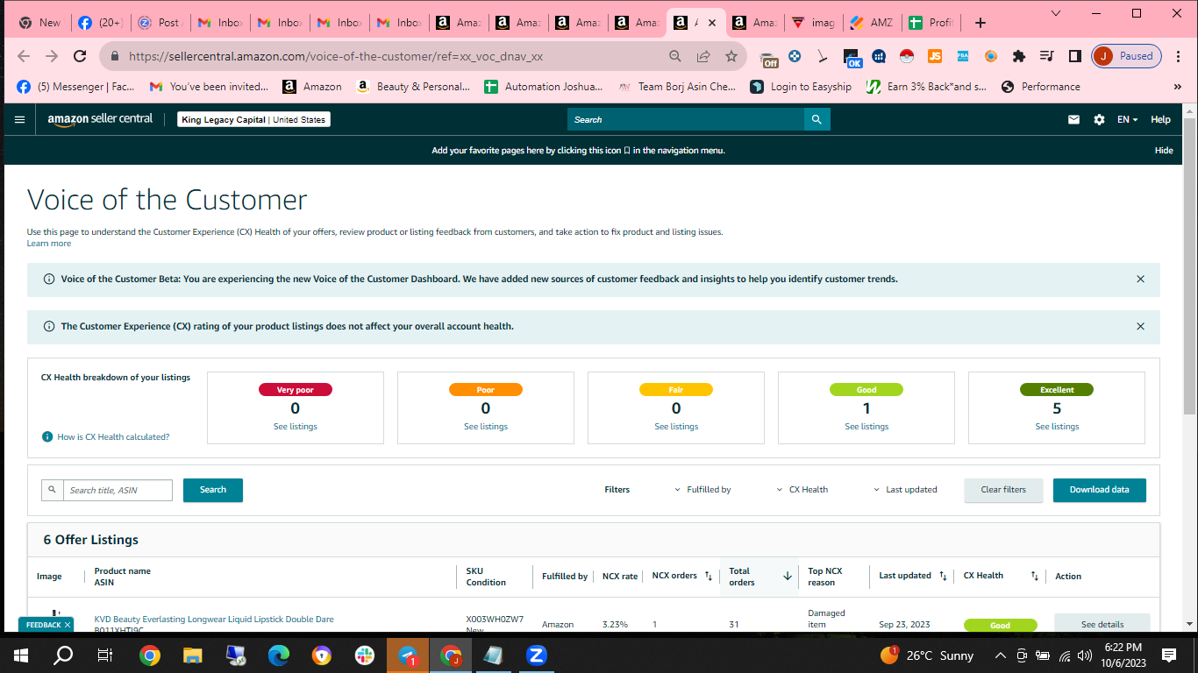This screenshot has width=1198, height=673.
Task: Open the Seller Central messages envelope icon
Action: click(x=1073, y=119)
